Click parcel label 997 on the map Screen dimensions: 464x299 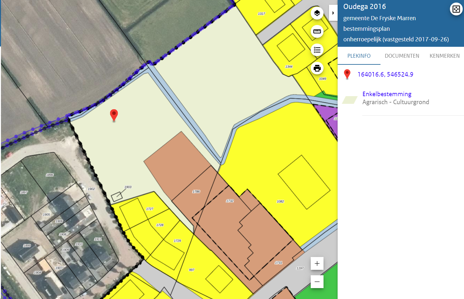click(192, 270)
